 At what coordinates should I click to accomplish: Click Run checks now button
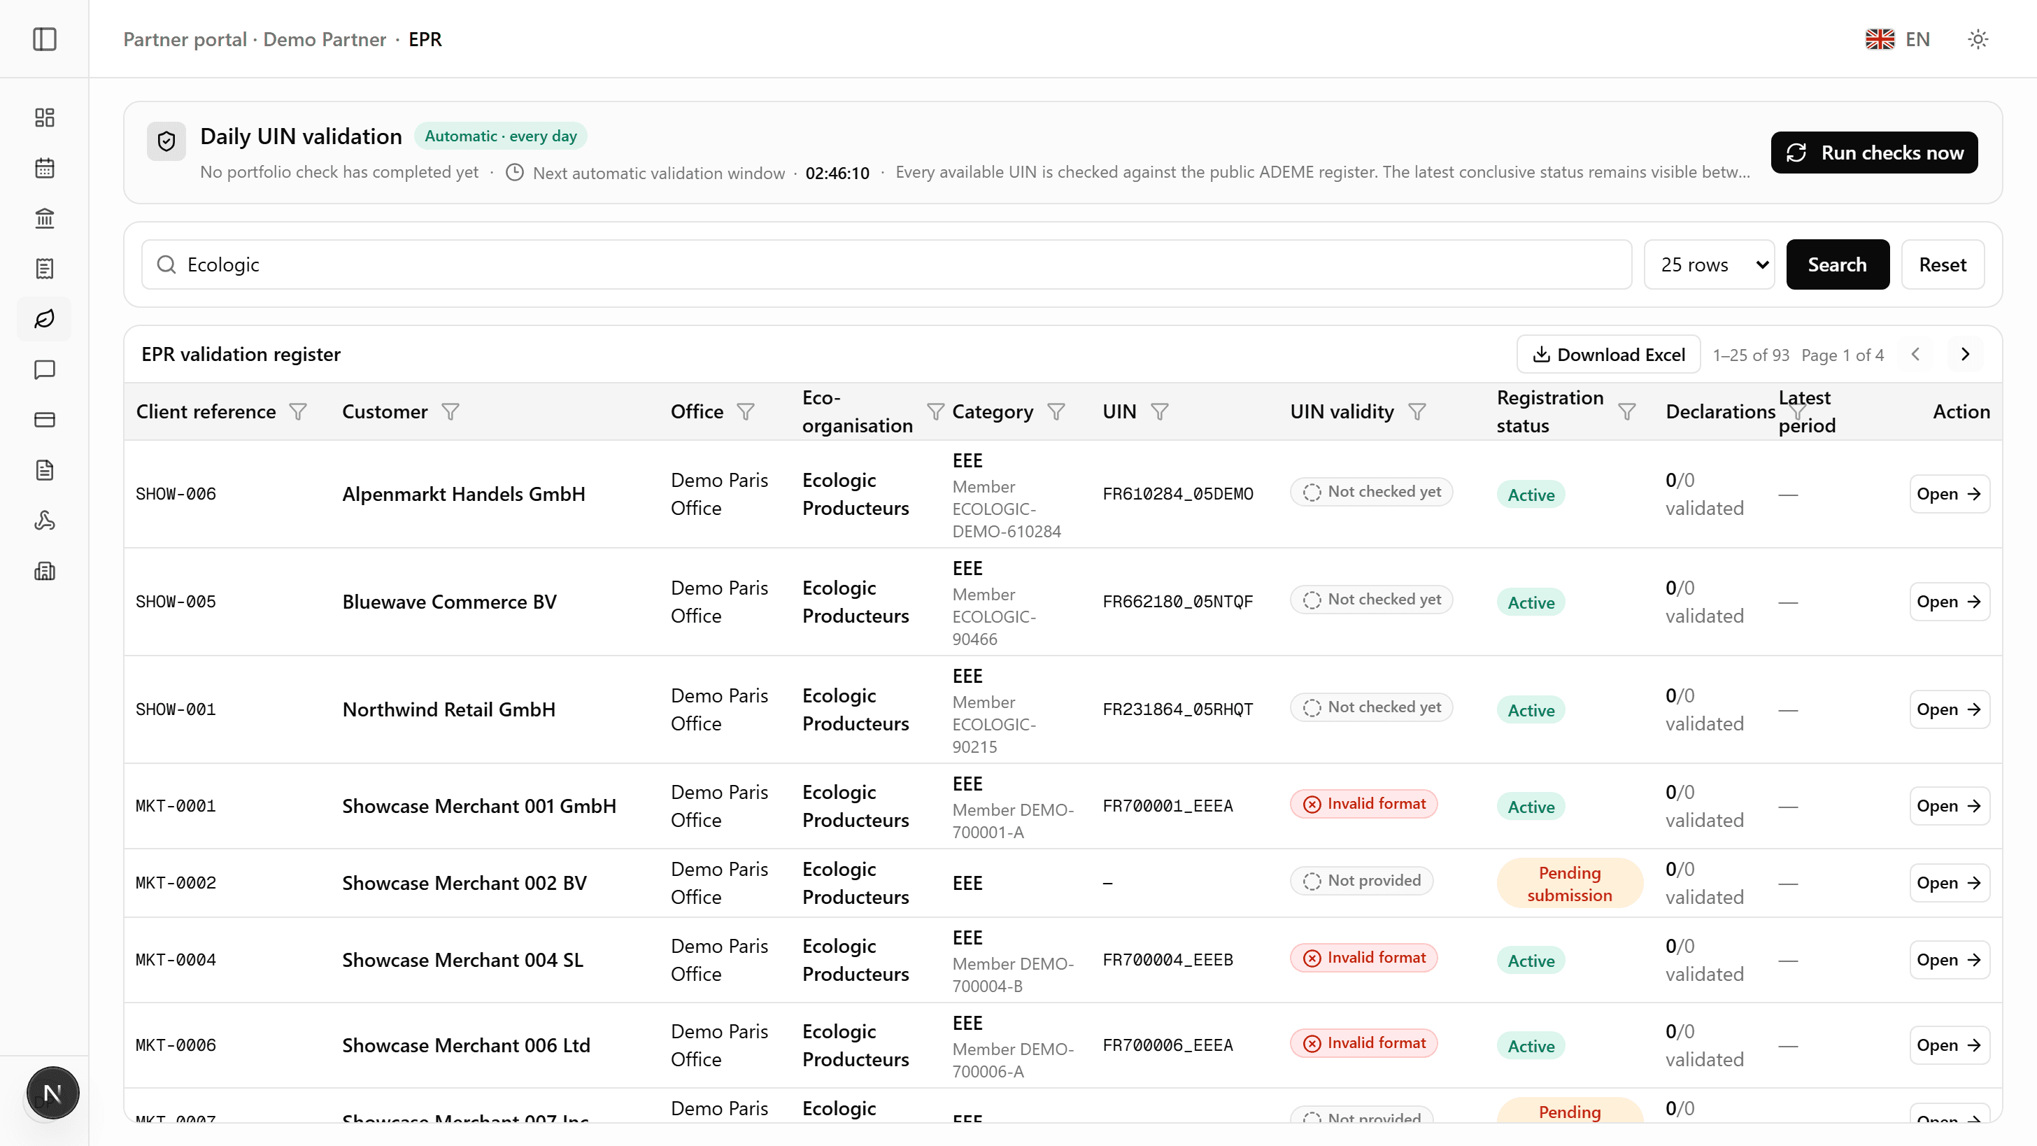(x=1874, y=152)
